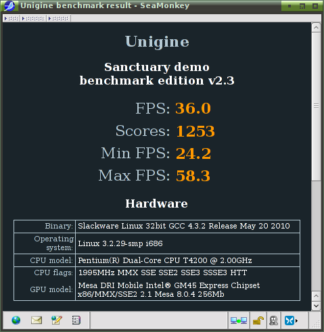The image size is (324, 332).
Task: Click the scrollbar track below the thumb
Action: [316, 235]
